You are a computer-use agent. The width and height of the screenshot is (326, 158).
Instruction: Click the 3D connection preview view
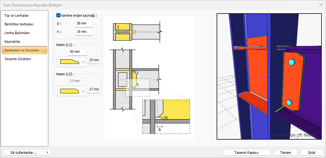tap(269, 76)
